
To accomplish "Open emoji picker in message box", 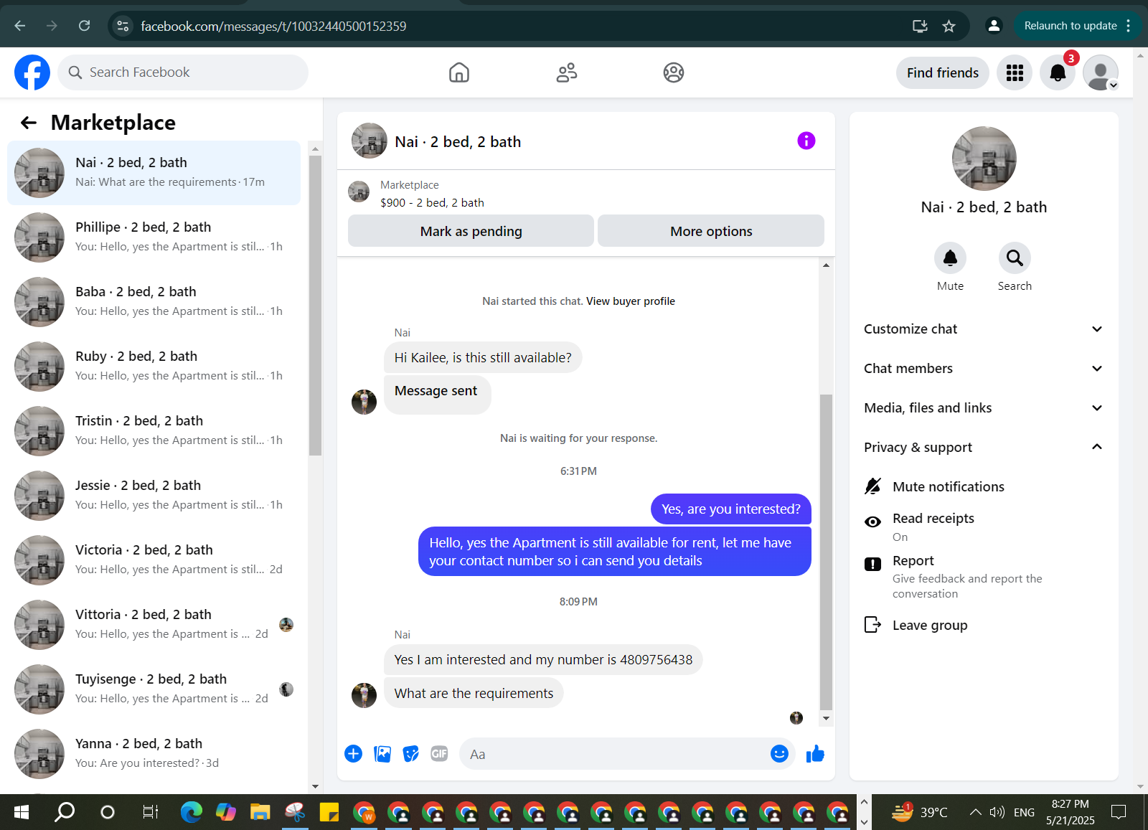I will pyautogui.click(x=779, y=753).
